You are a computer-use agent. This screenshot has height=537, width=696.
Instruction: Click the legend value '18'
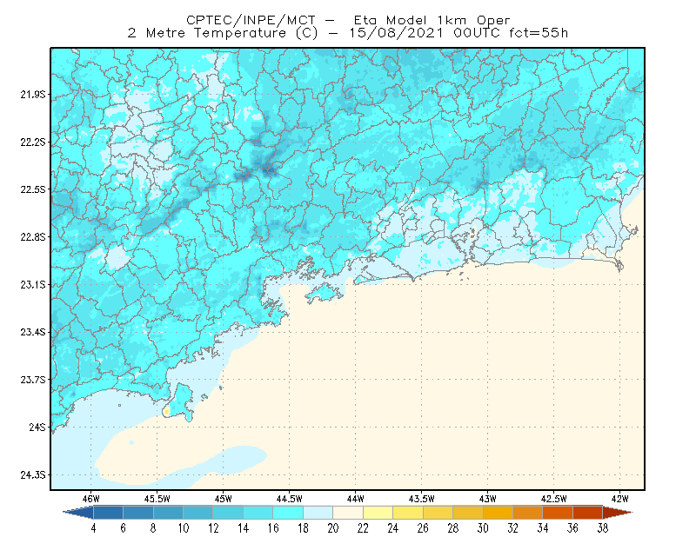(x=303, y=528)
